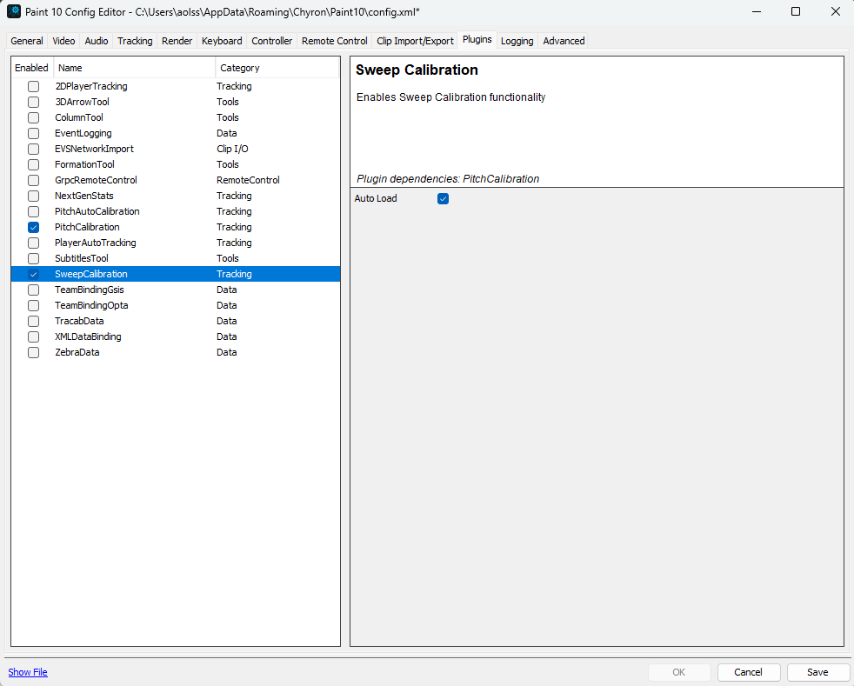
Task: Switch to the Video tab
Action: [63, 41]
